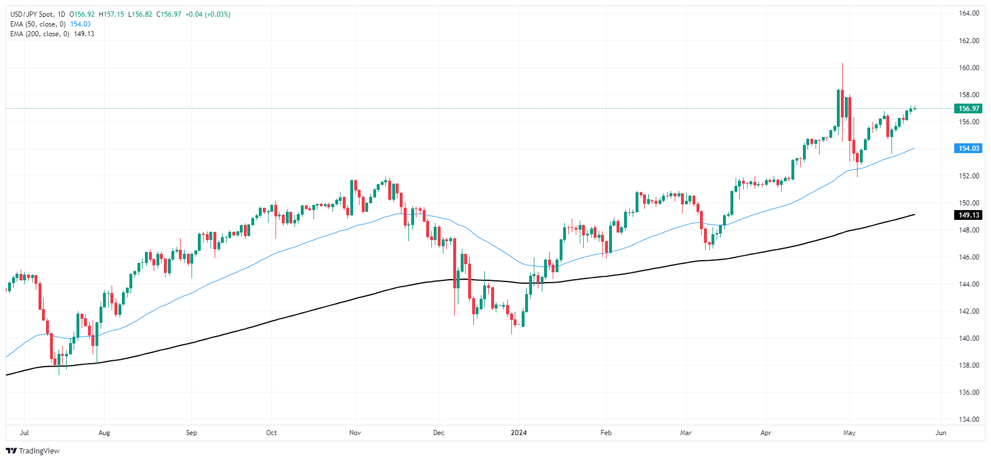Screen dimensions: 991x461
Task: Select the 1D interval label
Action: [61, 14]
